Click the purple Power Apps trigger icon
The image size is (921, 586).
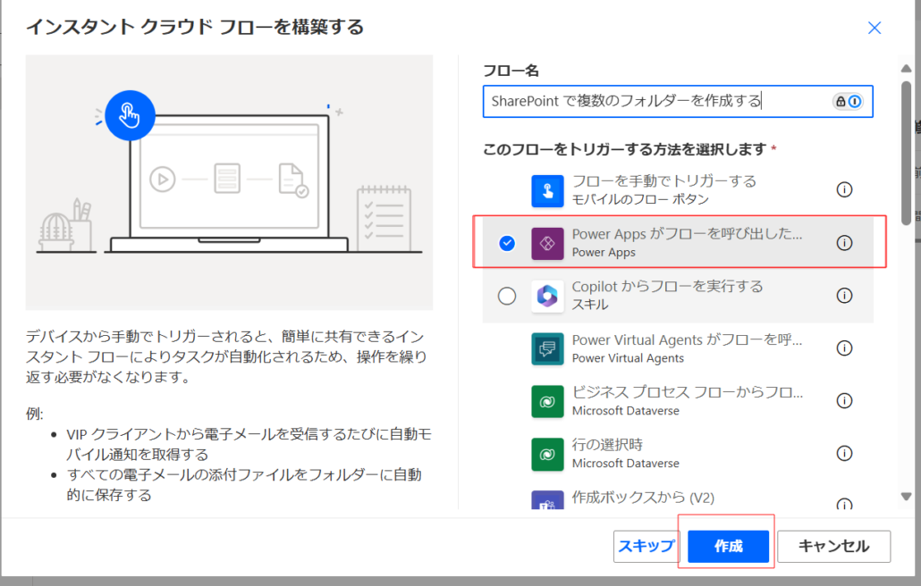click(547, 243)
